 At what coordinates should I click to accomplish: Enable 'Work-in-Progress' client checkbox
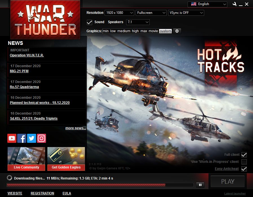point(244,162)
